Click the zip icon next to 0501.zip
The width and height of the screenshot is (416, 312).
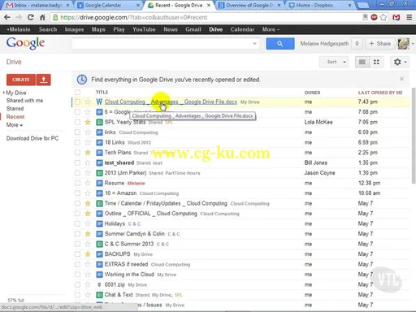(99, 284)
